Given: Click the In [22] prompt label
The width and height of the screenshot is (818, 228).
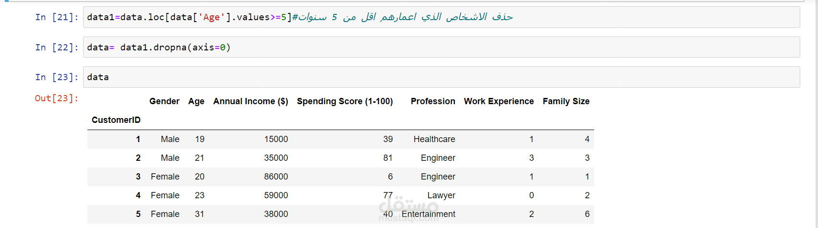Looking at the screenshot, I should [x=57, y=47].
